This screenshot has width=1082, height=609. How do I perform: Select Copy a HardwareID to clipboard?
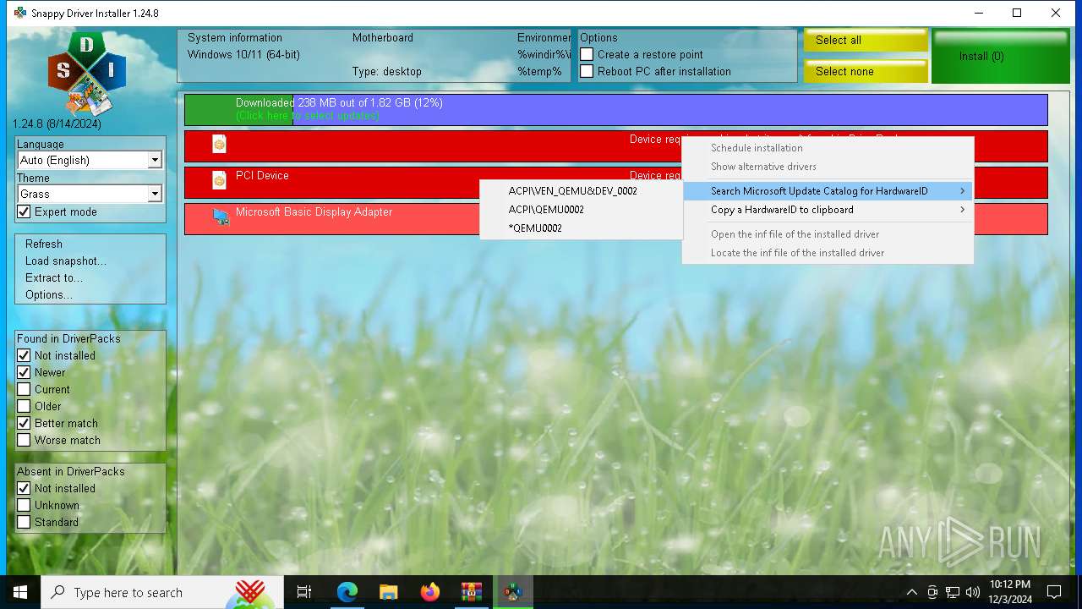click(828, 210)
